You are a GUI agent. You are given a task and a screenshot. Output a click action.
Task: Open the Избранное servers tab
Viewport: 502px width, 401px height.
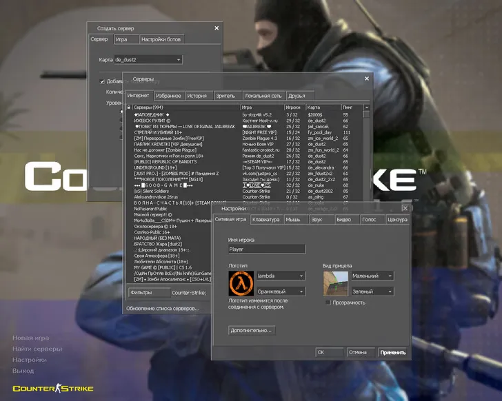click(x=168, y=96)
